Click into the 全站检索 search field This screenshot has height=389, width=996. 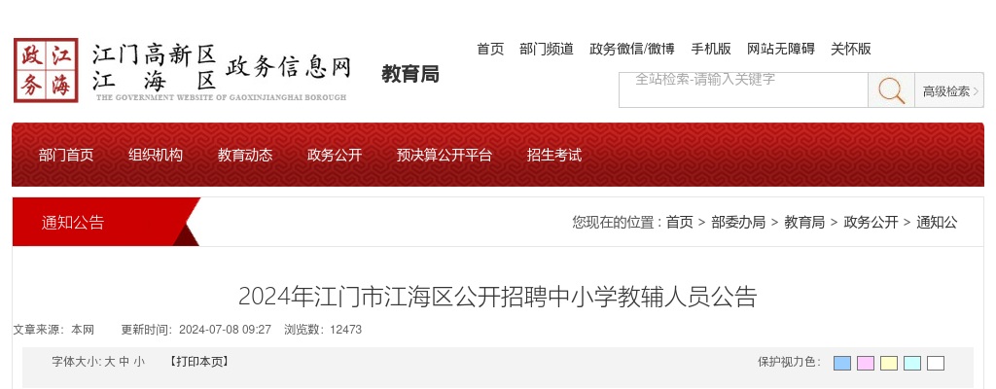(x=743, y=90)
